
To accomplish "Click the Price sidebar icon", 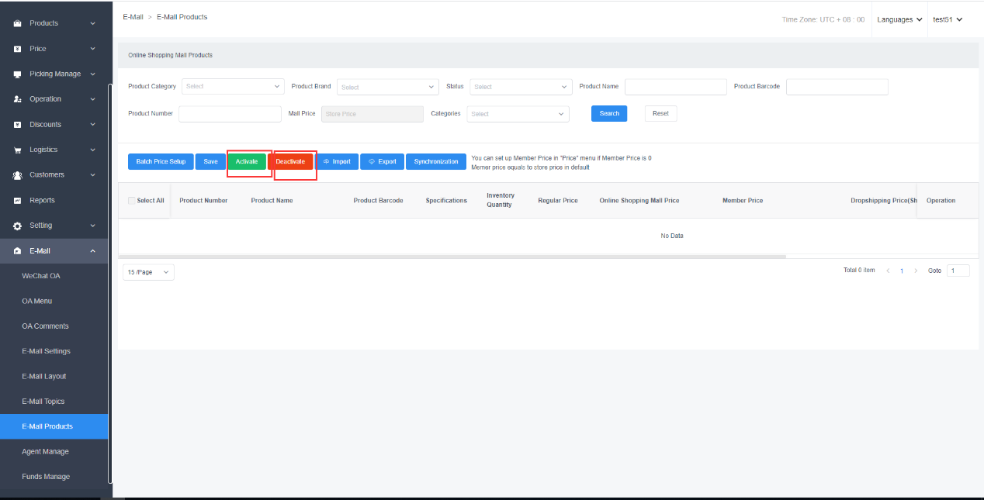I will [x=17, y=49].
